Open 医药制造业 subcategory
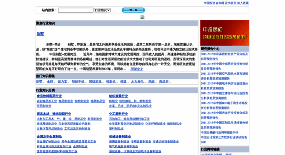Image resolution: width=285 pixels, height=155 pixels. coord(44,106)
